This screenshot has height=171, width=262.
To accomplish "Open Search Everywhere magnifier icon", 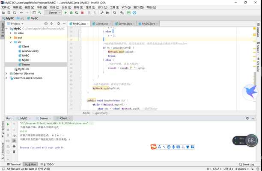I will pos(115,13).
